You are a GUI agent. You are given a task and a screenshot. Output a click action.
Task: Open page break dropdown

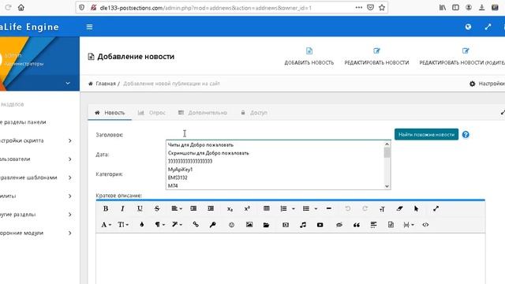(x=409, y=225)
